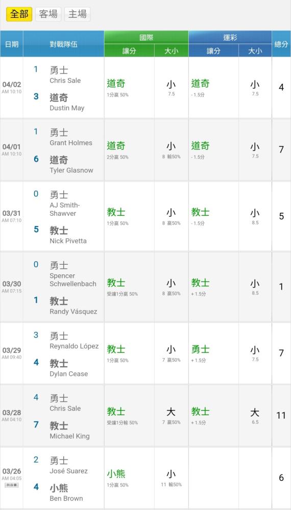Open pitcher Dustin May's name link
The width and height of the screenshot is (291, 510).
click(x=67, y=108)
